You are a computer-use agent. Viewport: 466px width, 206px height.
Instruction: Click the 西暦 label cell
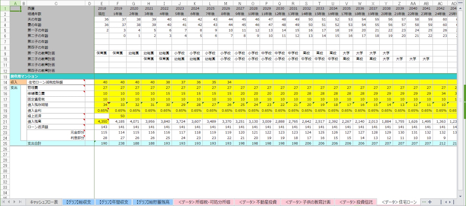coord(56,8)
